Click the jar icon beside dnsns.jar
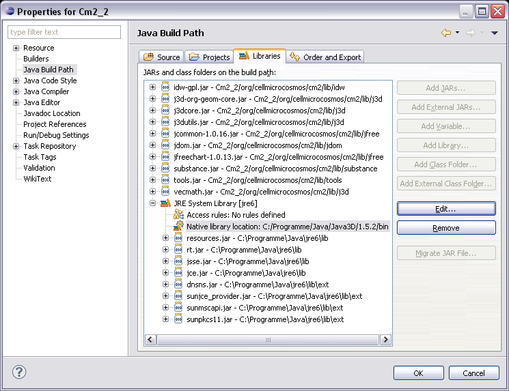The height and width of the screenshot is (391, 509). 178,285
